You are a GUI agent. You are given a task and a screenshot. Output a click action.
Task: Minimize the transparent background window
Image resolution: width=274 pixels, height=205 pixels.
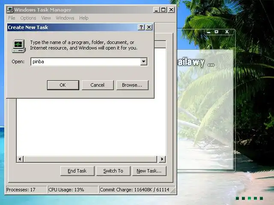tap(208, 32)
